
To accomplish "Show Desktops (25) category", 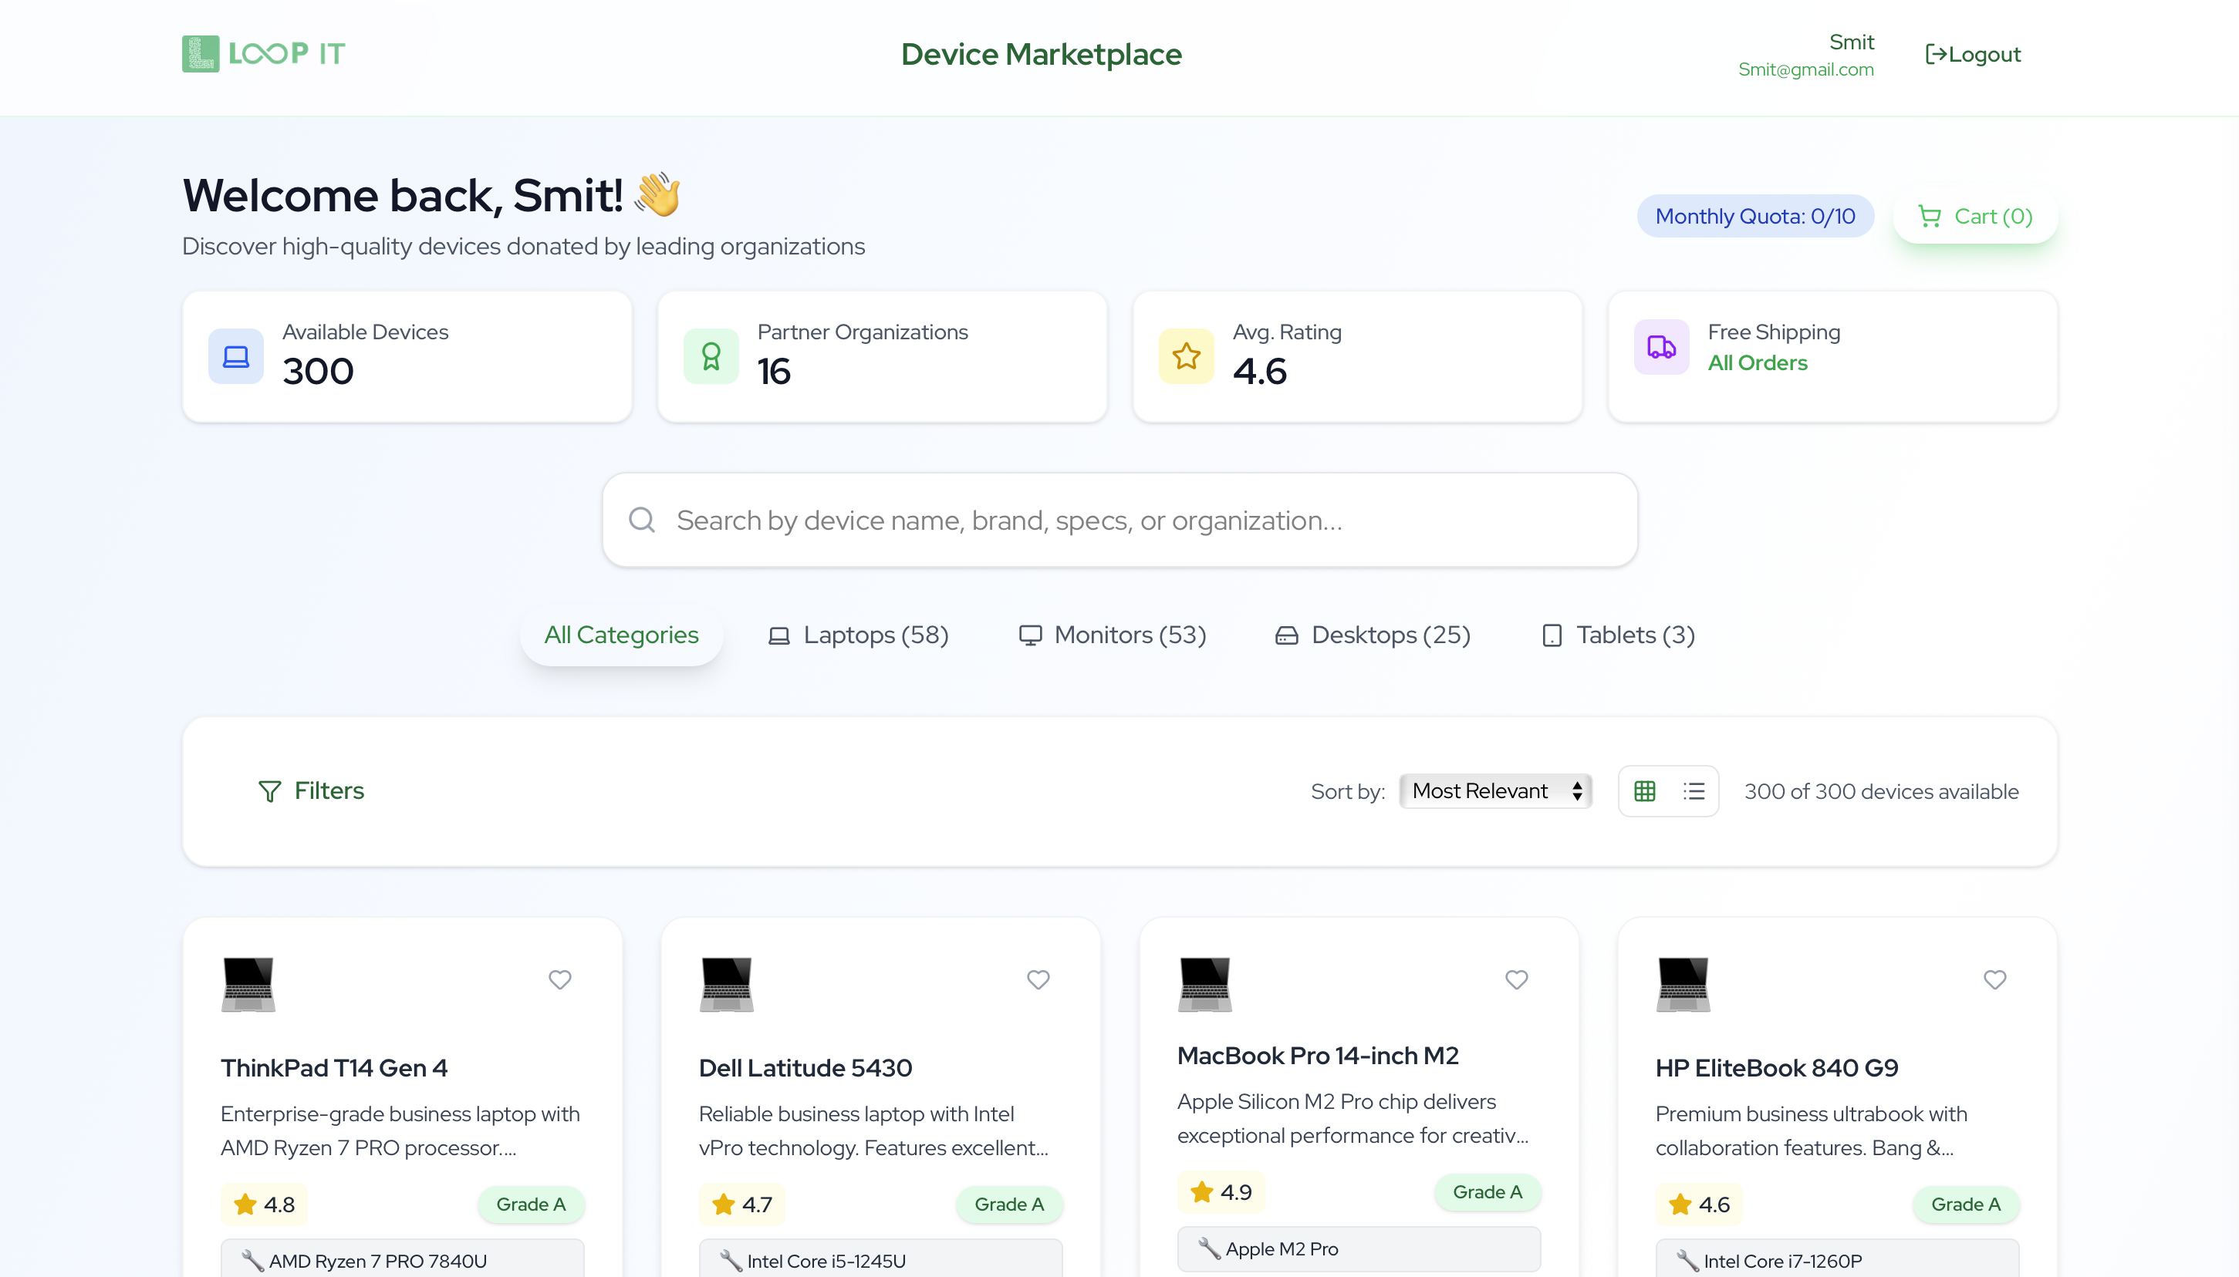I will 1373,635.
